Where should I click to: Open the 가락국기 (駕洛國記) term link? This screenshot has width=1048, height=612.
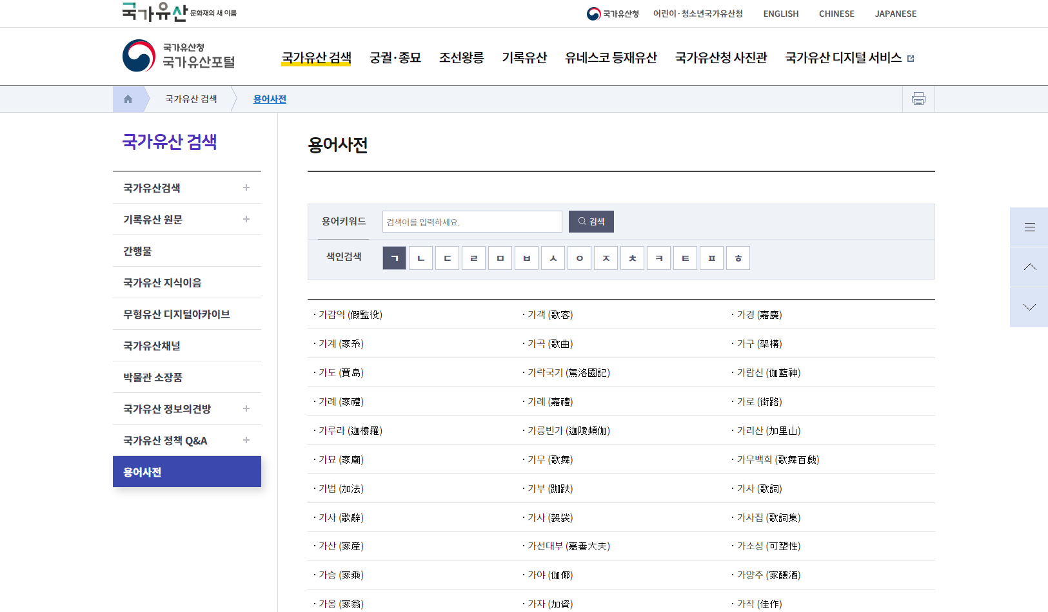tap(568, 373)
